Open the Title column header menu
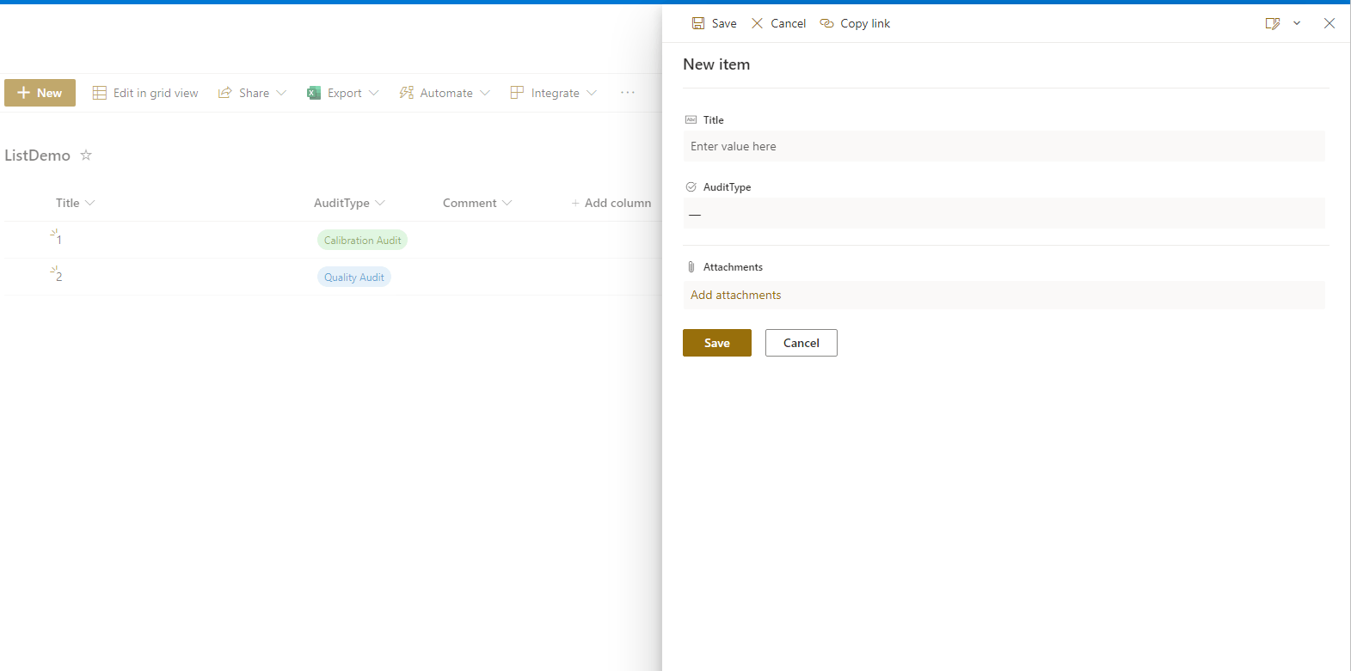 [76, 203]
